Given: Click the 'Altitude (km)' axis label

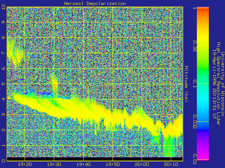Looking at the screenshot, I should 186,84.
